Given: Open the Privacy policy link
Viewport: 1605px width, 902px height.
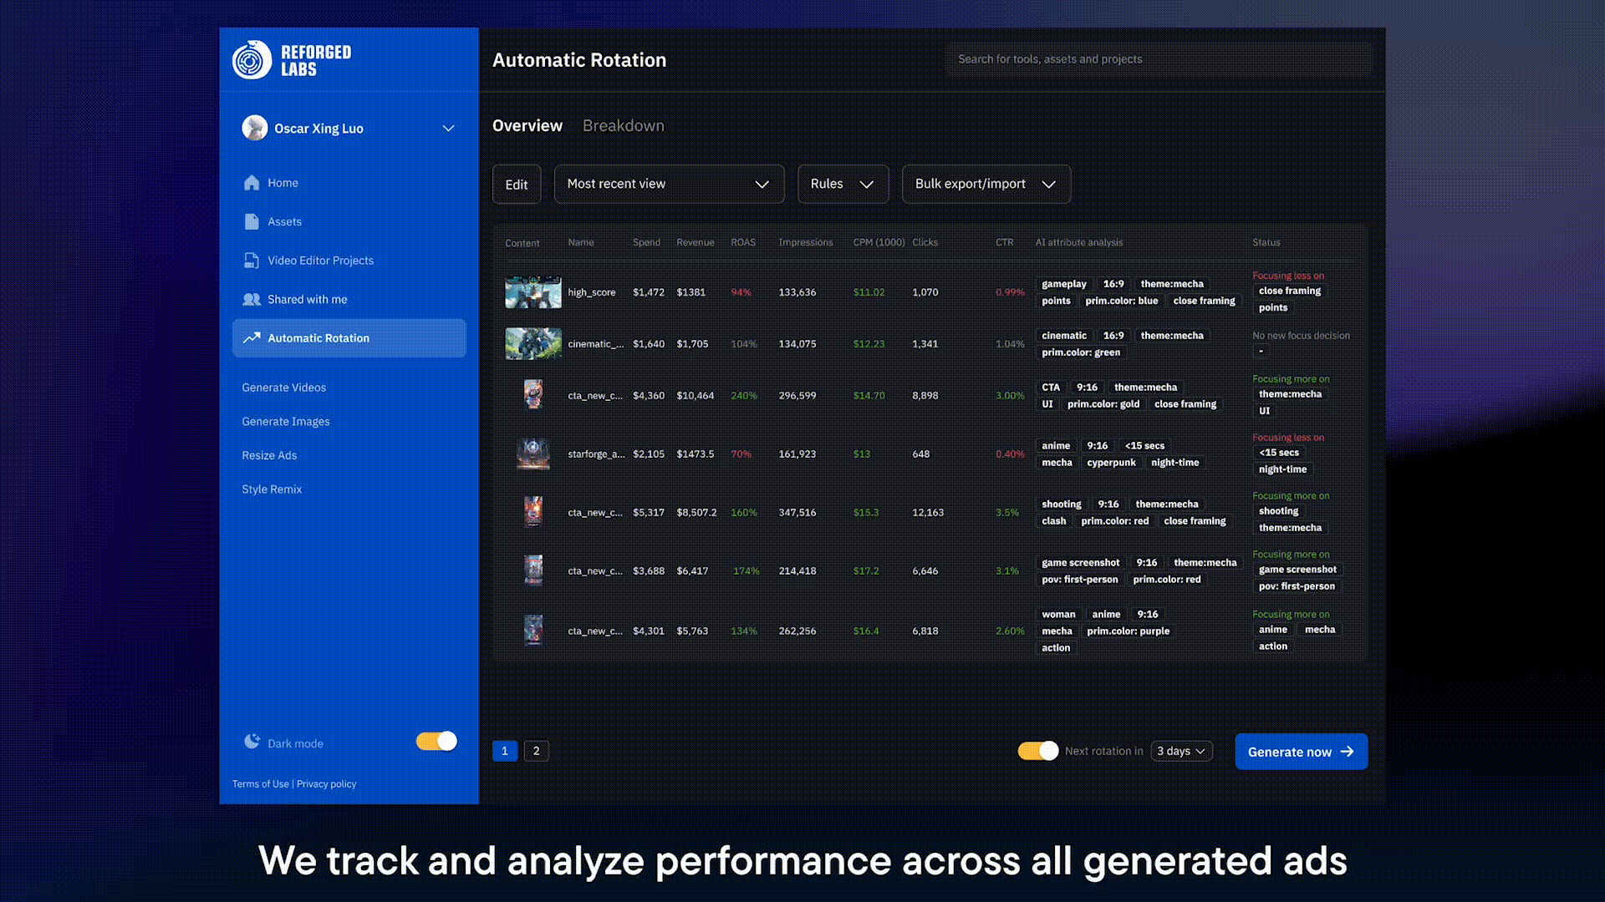Looking at the screenshot, I should tap(326, 784).
